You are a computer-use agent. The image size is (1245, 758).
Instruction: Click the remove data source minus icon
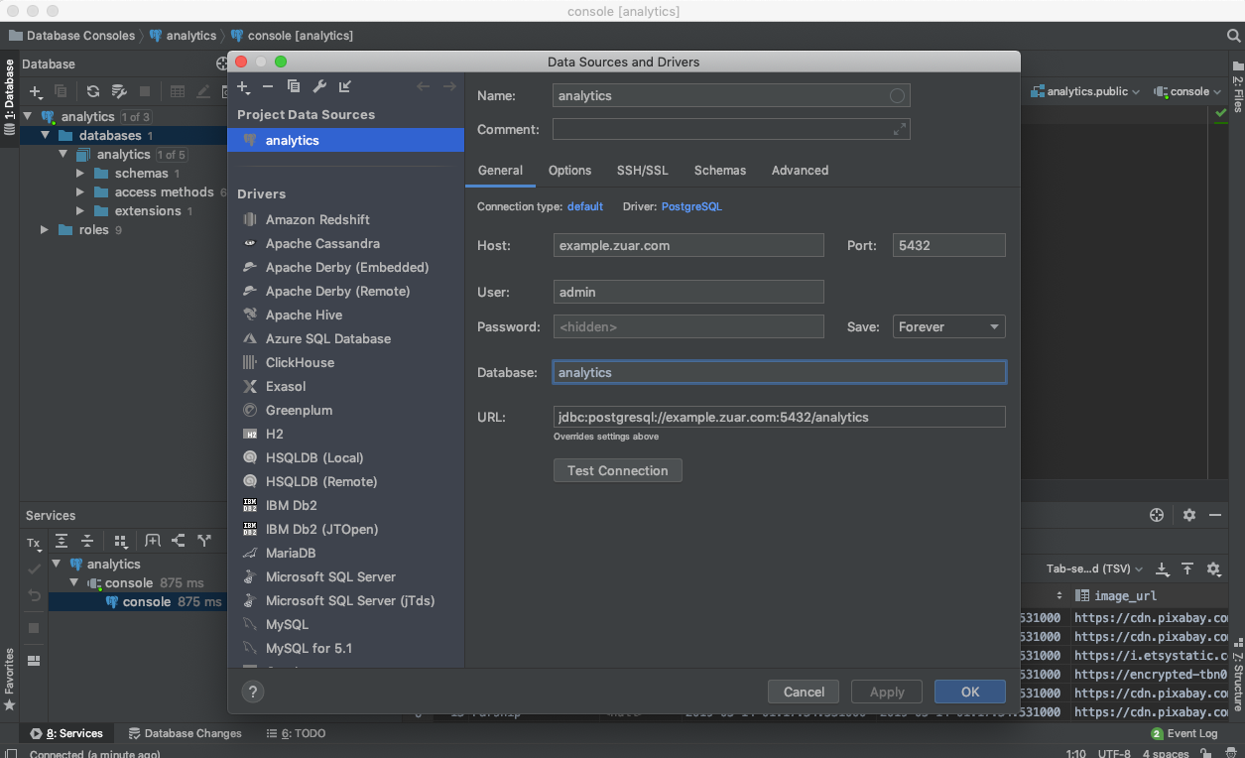268,87
